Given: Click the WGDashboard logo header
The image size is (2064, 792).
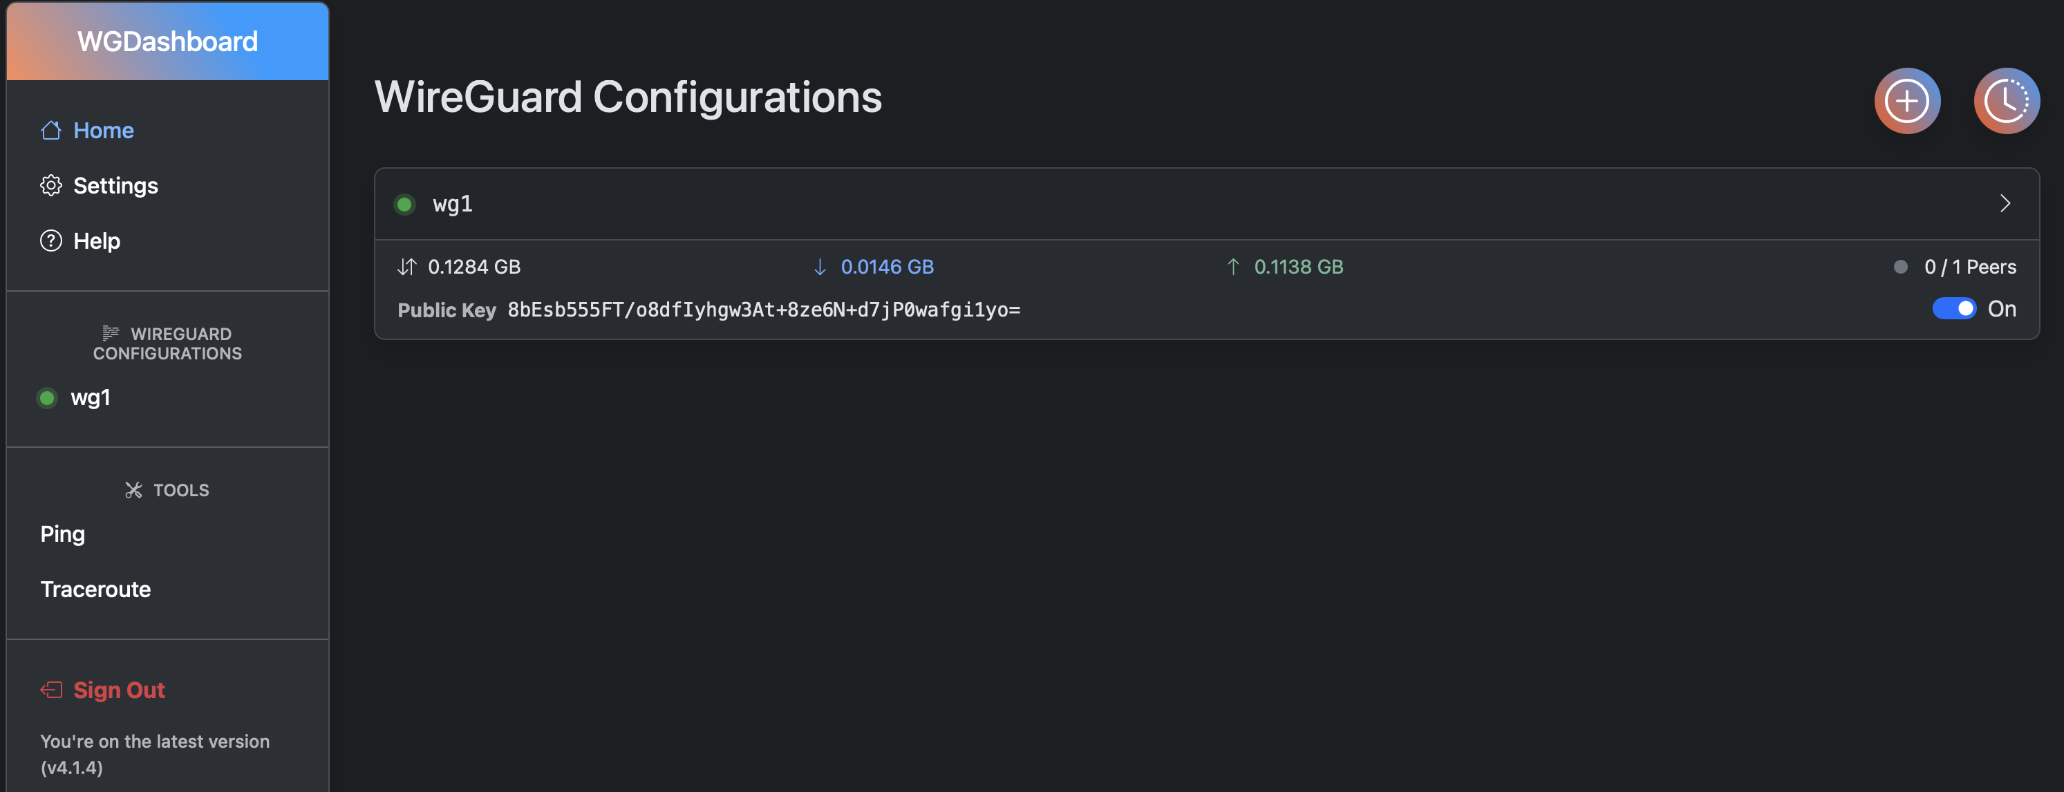Looking at the screenshot, I should (x=167, y=41).
